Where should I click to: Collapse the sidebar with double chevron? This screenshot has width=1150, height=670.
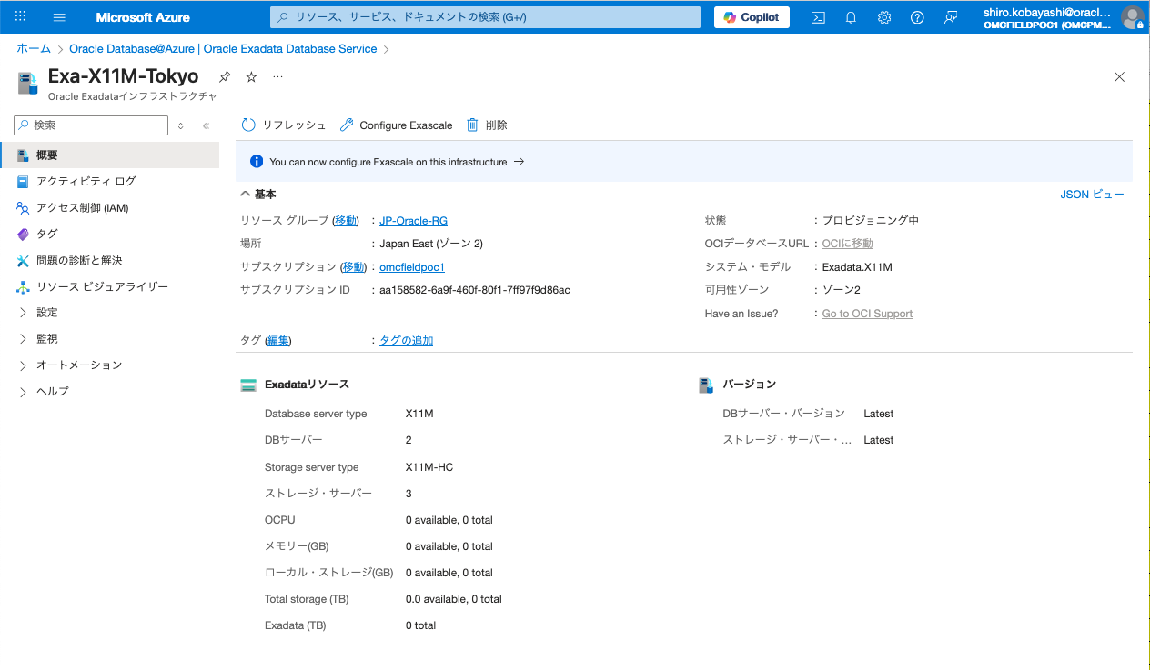click(207, 125)
